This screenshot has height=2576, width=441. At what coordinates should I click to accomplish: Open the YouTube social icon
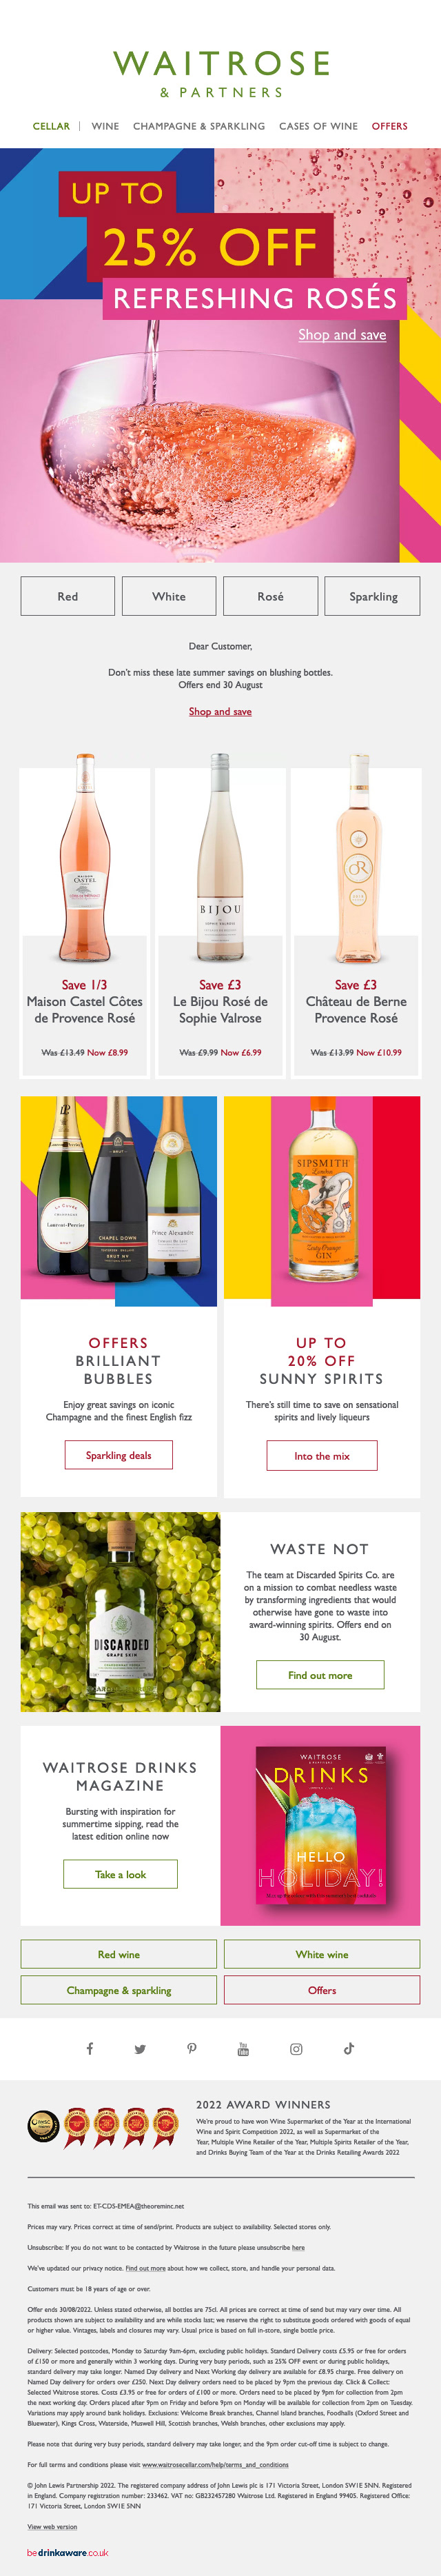point(243,2048)
